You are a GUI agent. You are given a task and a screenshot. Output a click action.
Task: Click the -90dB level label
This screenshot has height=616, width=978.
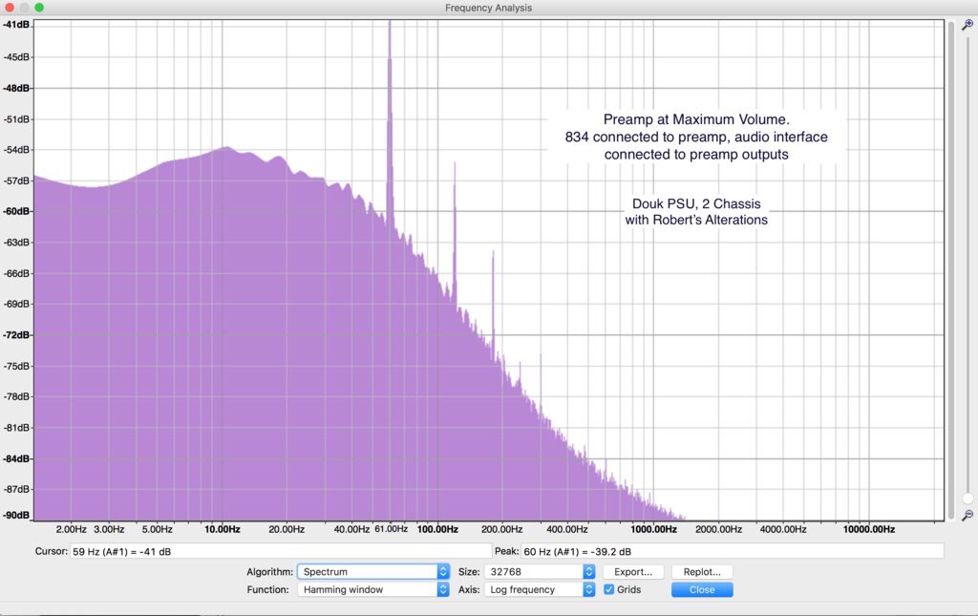tap(16, 515)
